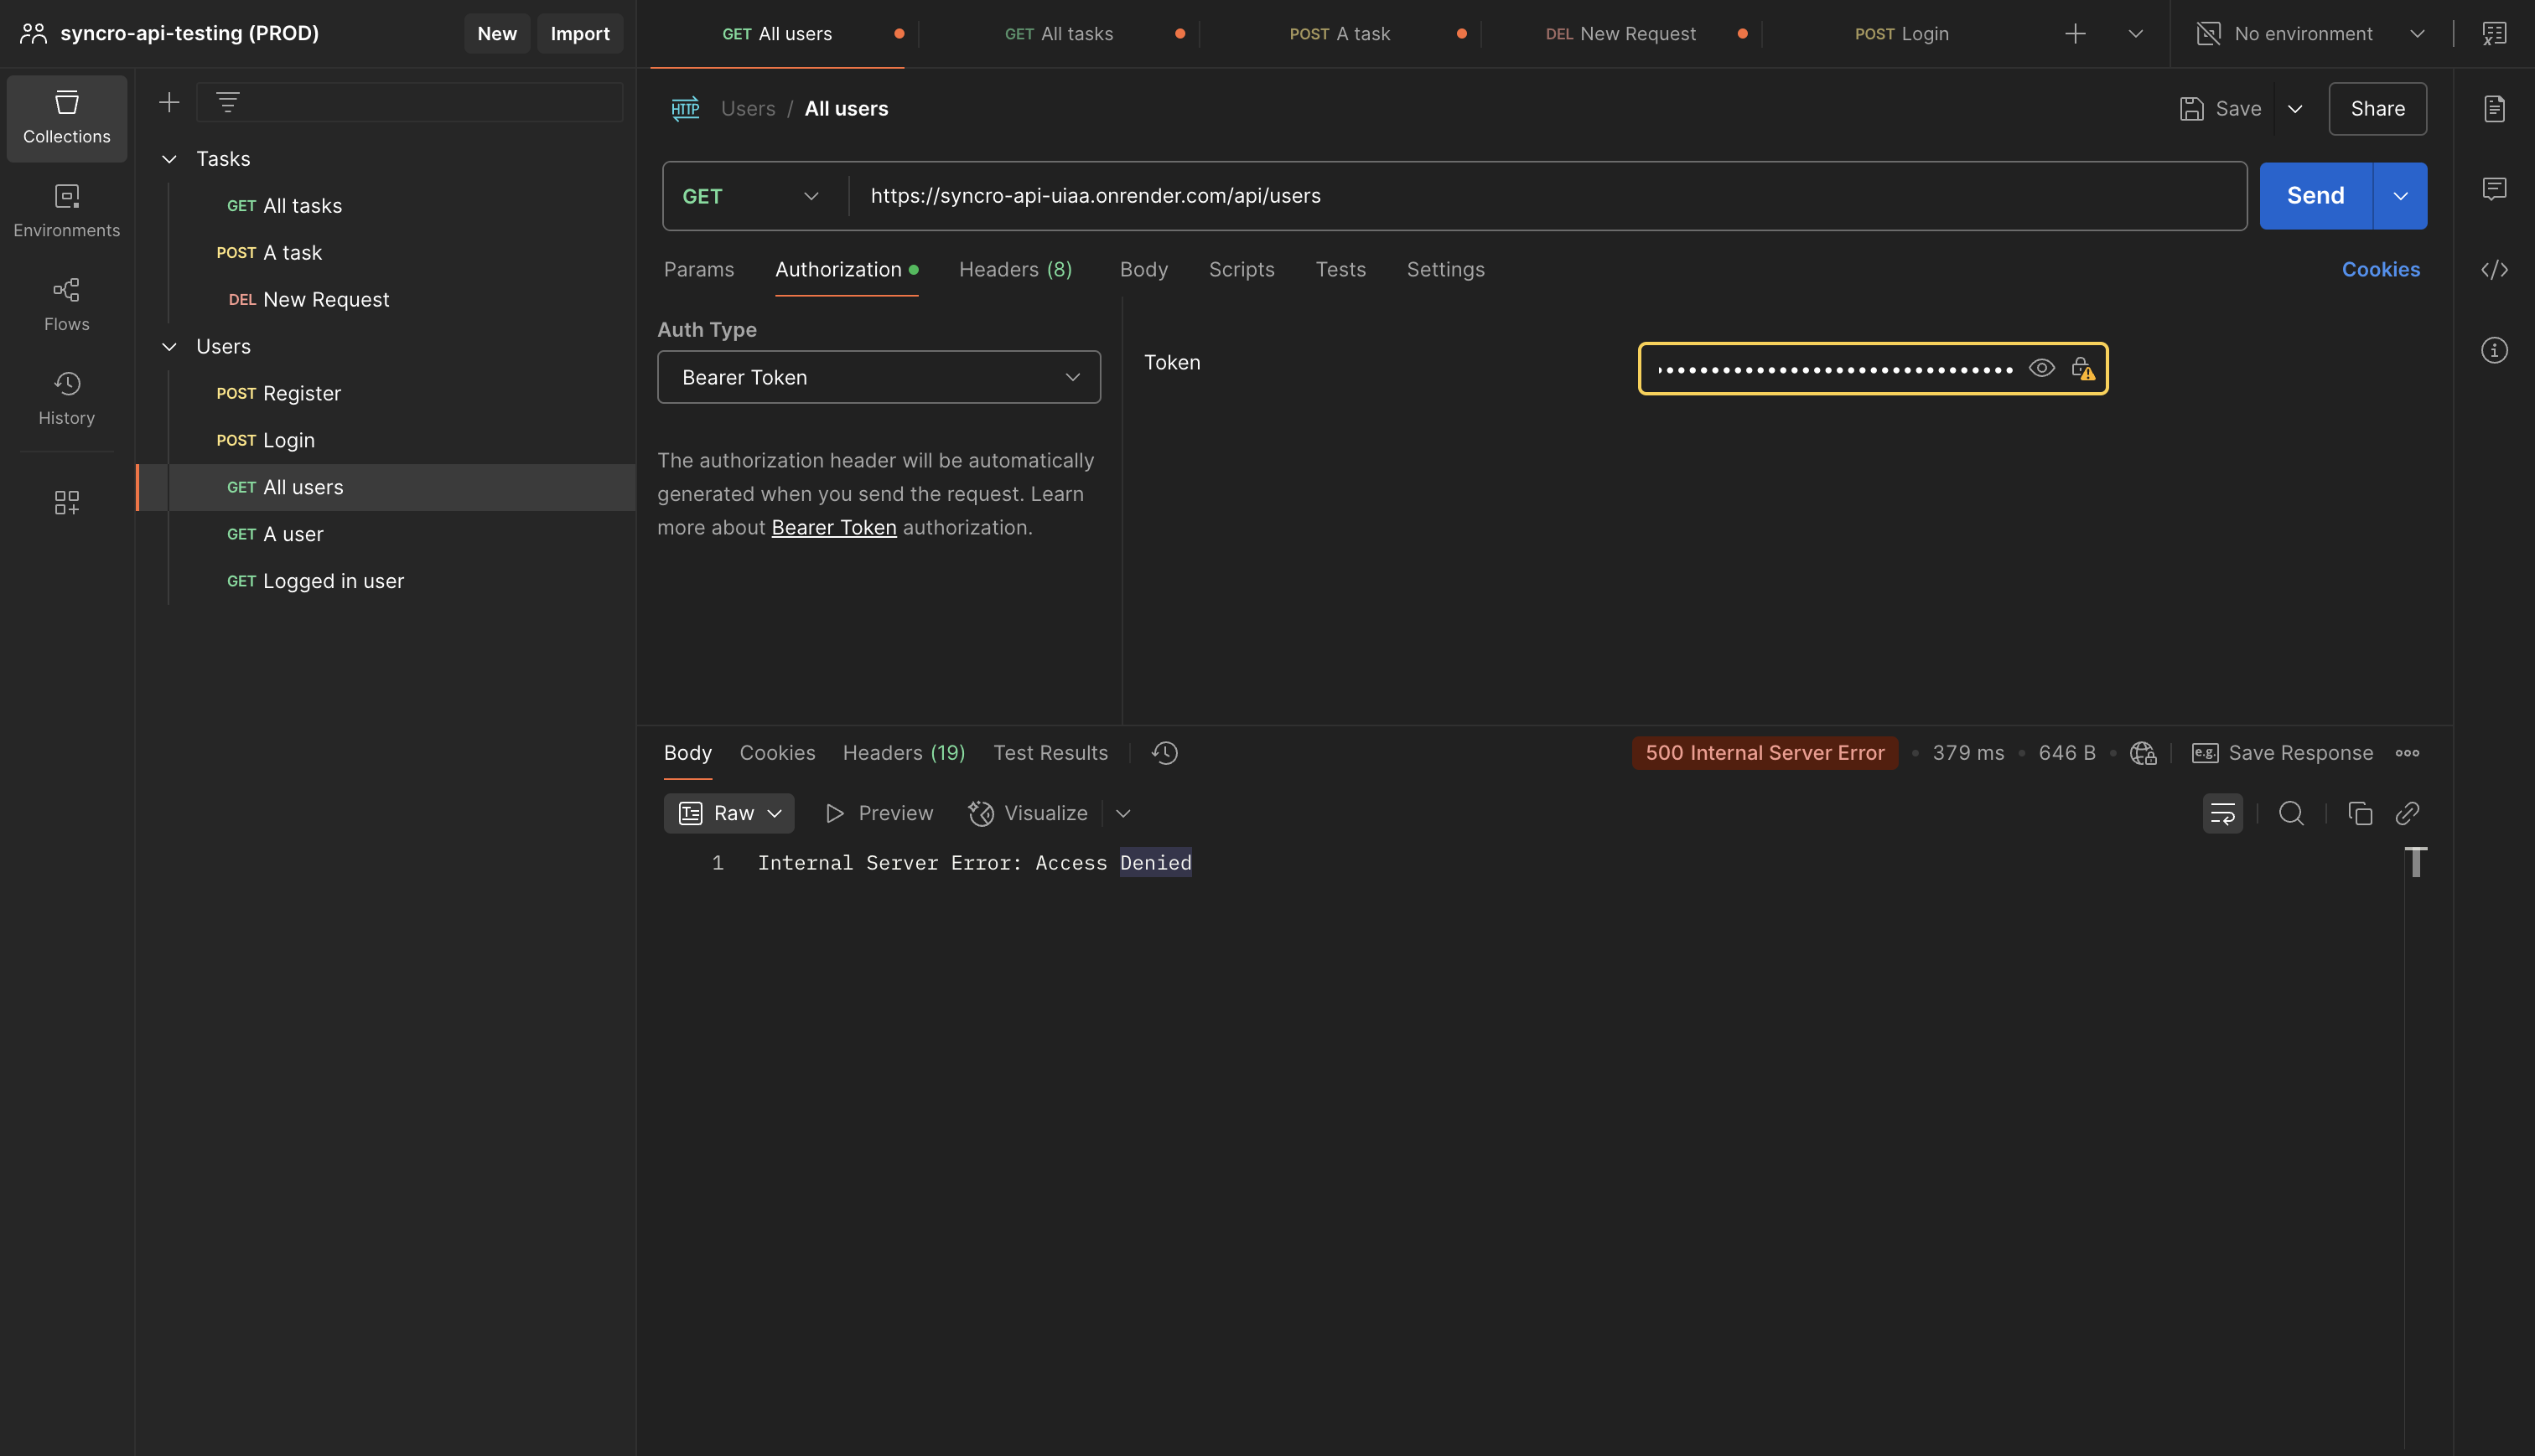Open the response Cookies tab
The height and width of the screenshot is (1456, 2535).
pos(777,753)
